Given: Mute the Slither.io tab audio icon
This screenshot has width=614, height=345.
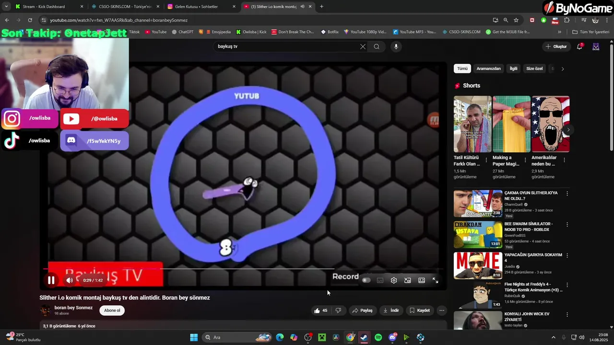Looking at the screenshot, I should 302,7.
